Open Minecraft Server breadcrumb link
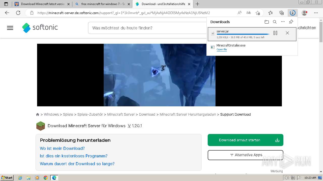The width and height of the screenshot is (323, 181). click(121, 114)
